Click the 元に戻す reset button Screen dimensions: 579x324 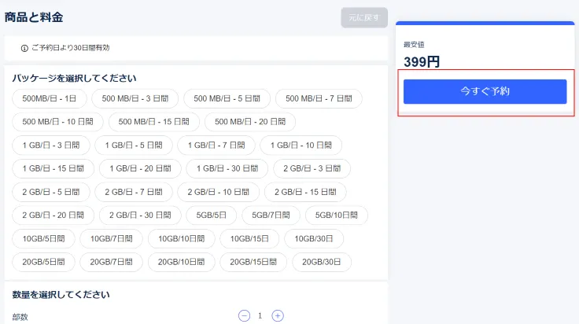pos(364,18)
